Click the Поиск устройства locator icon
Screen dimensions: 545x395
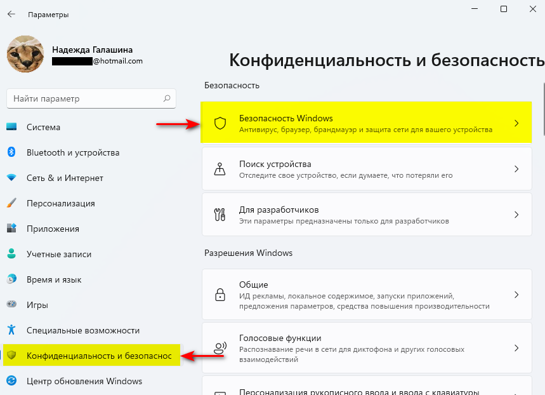[x=220, y=169]
